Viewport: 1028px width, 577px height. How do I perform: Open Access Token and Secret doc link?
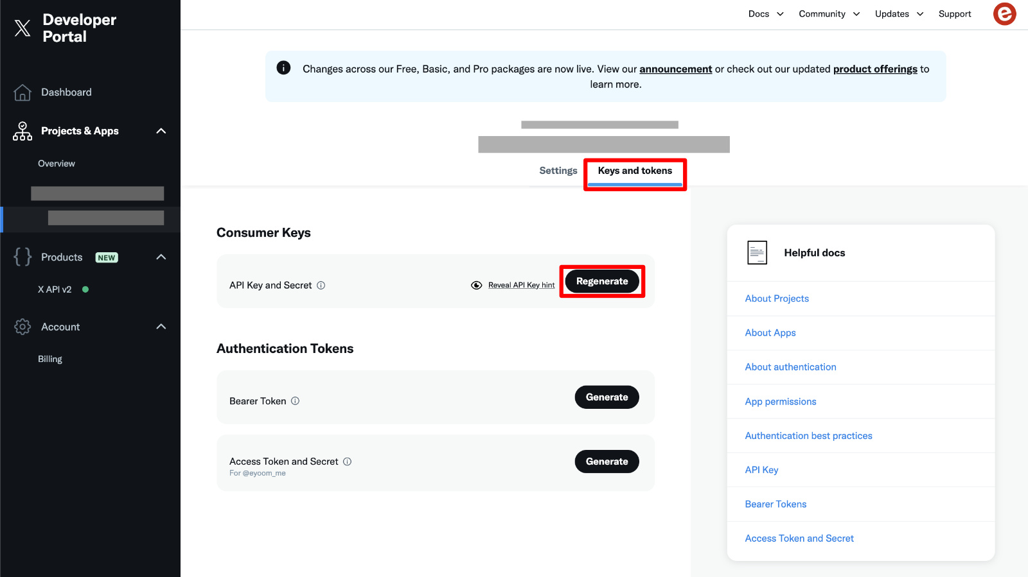[799, 538]
